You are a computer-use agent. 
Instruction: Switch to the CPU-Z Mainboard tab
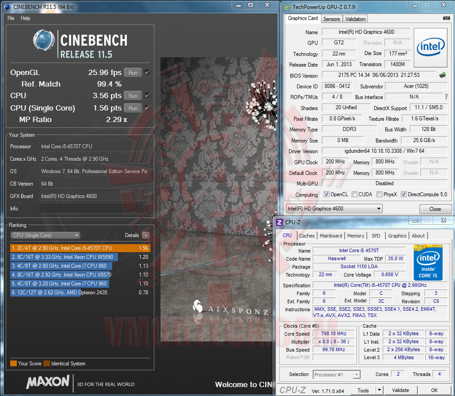tap(331, 236)
